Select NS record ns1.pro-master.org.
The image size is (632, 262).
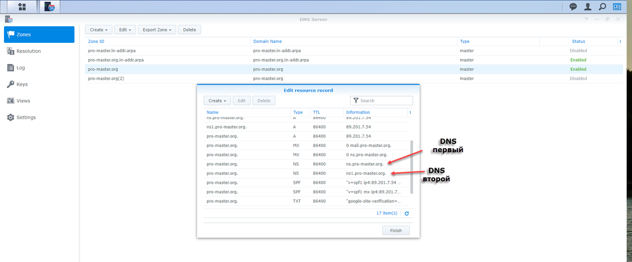(x=307, y=173)
